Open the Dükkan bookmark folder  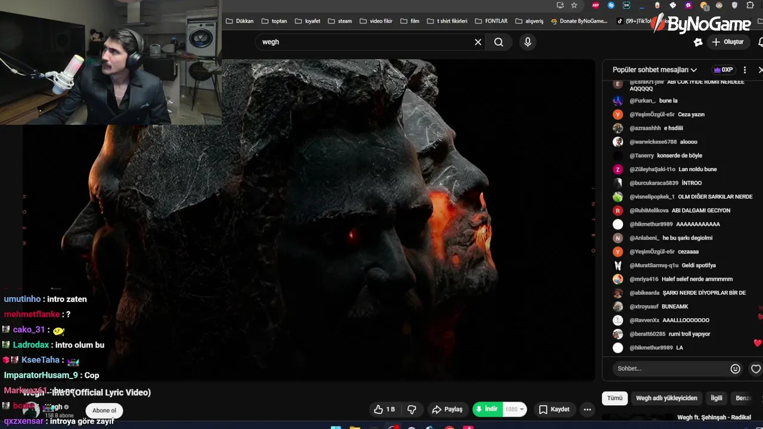click(240, 21)
